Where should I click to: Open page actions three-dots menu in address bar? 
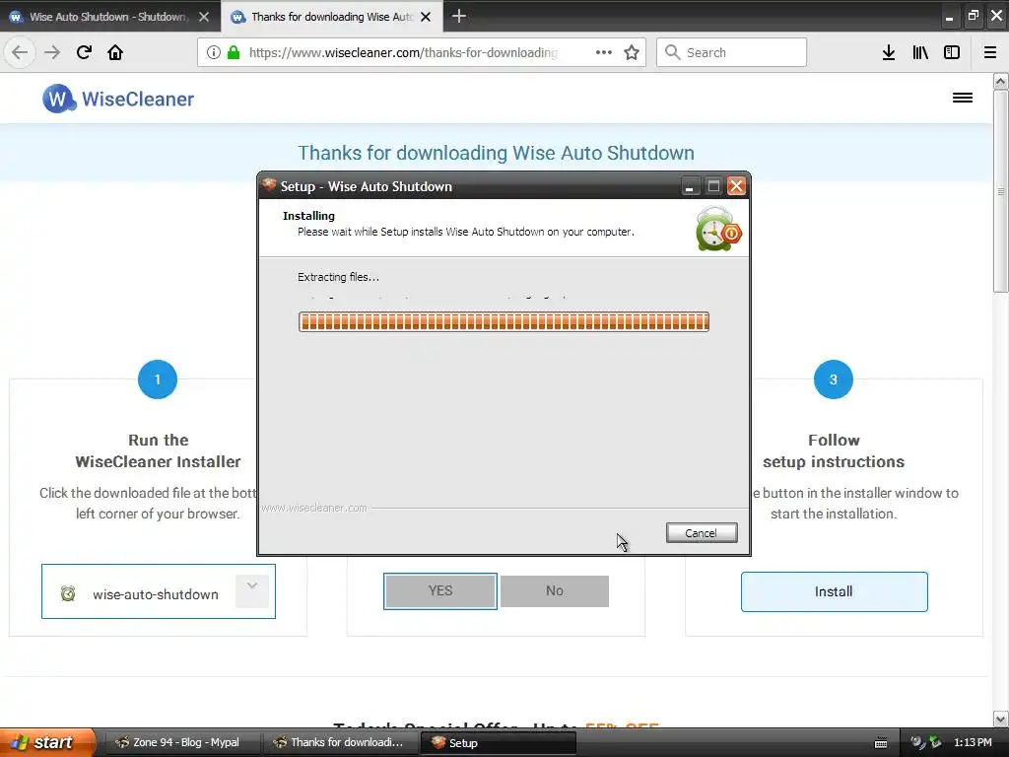click(604, 52)
